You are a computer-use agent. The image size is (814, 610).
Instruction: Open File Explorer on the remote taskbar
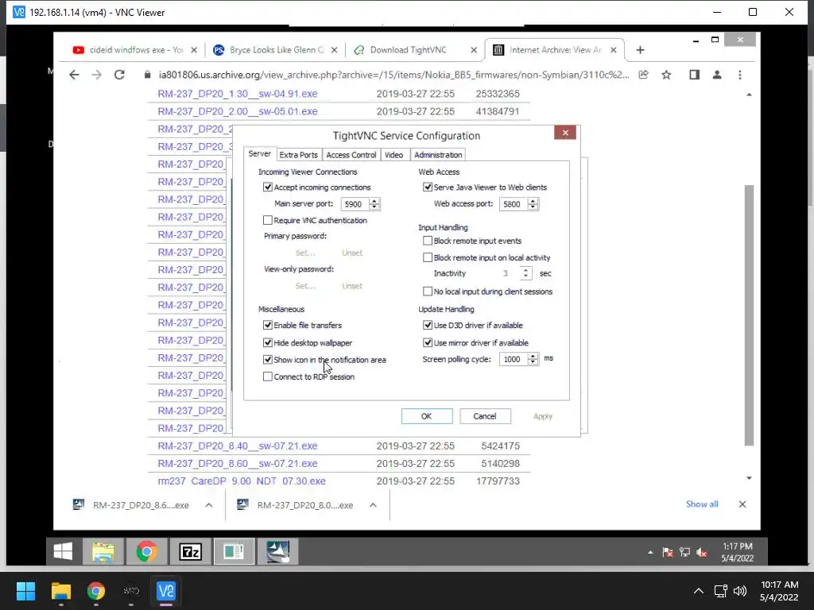(x=103, y=551)
